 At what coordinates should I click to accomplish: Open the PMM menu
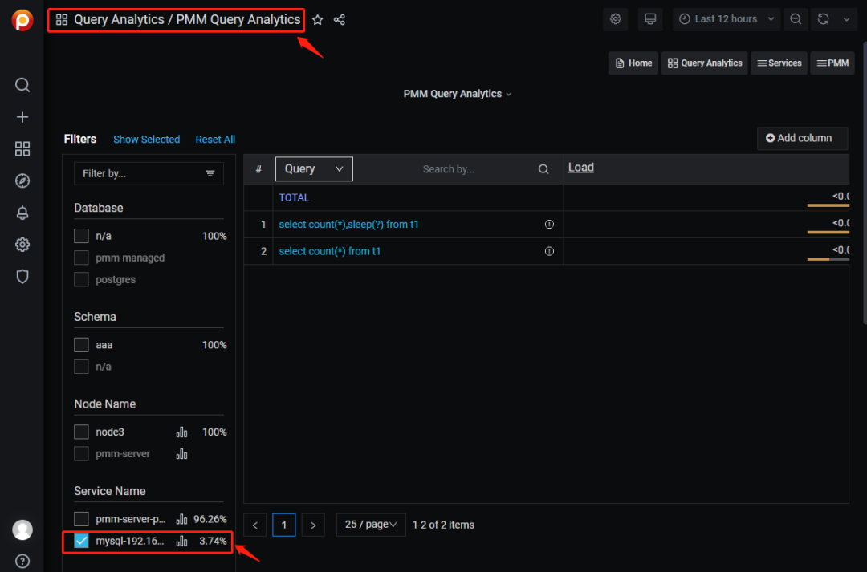(x=832, y=63)
